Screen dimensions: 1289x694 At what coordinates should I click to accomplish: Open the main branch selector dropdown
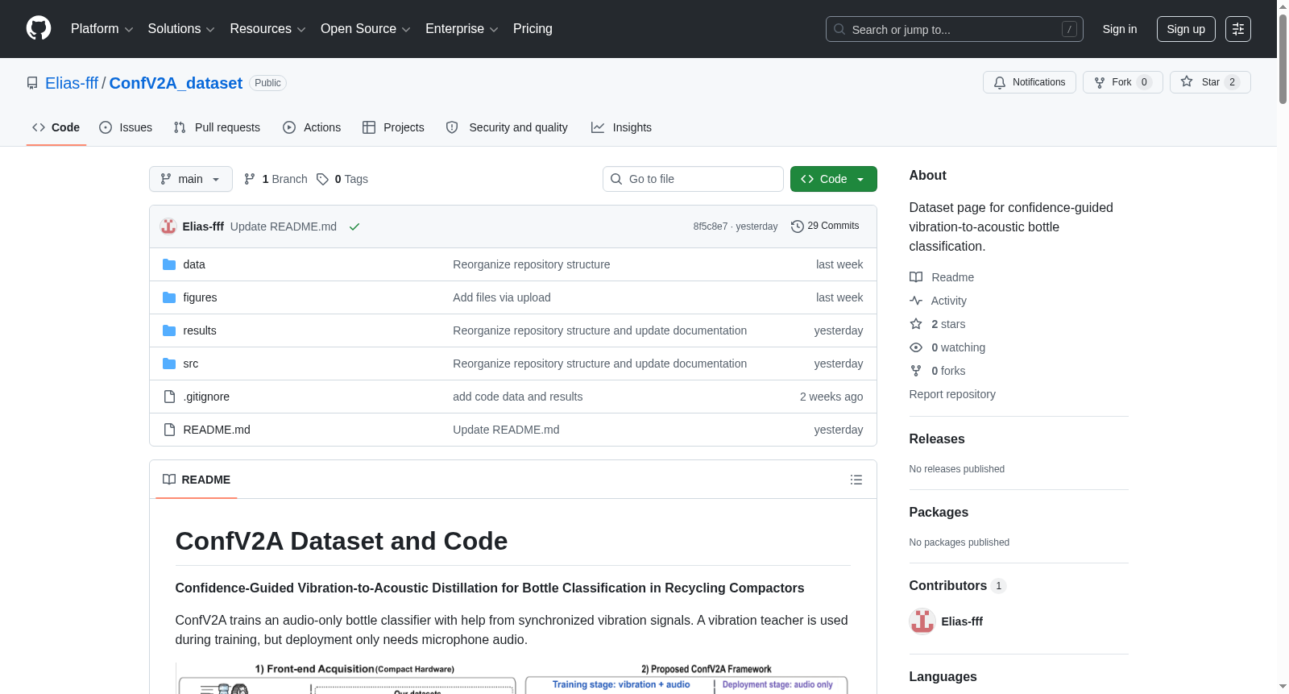click(x=191, y=179)
